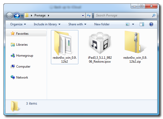
Task: Open the address bar history dropdown
Action: [x=83, y=16]
